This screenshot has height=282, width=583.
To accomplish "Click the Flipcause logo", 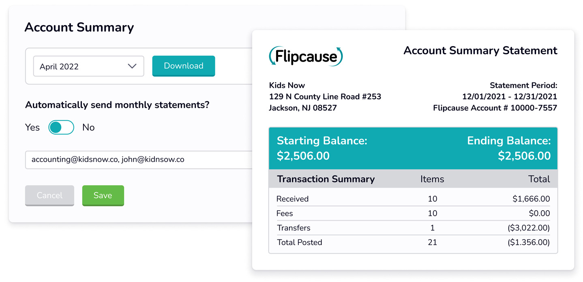I will pos(306,56).
